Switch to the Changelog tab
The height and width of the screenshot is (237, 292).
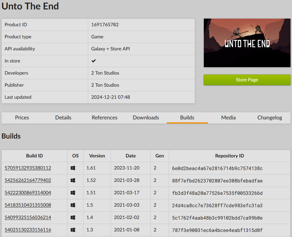click(x=270, y=118)
